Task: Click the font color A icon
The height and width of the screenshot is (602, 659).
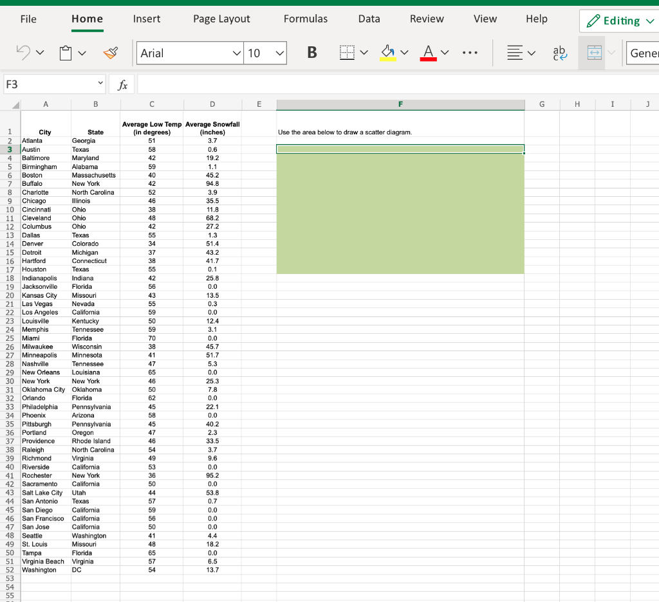Action: tap(430, 53)
